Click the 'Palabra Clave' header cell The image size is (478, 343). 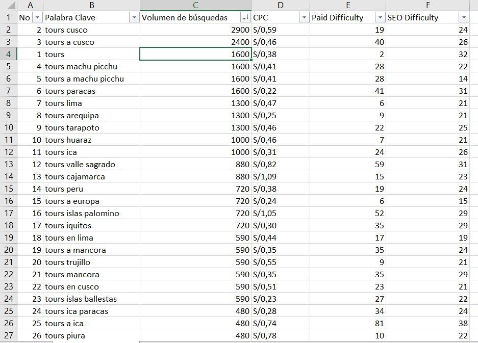coord(91,17)
